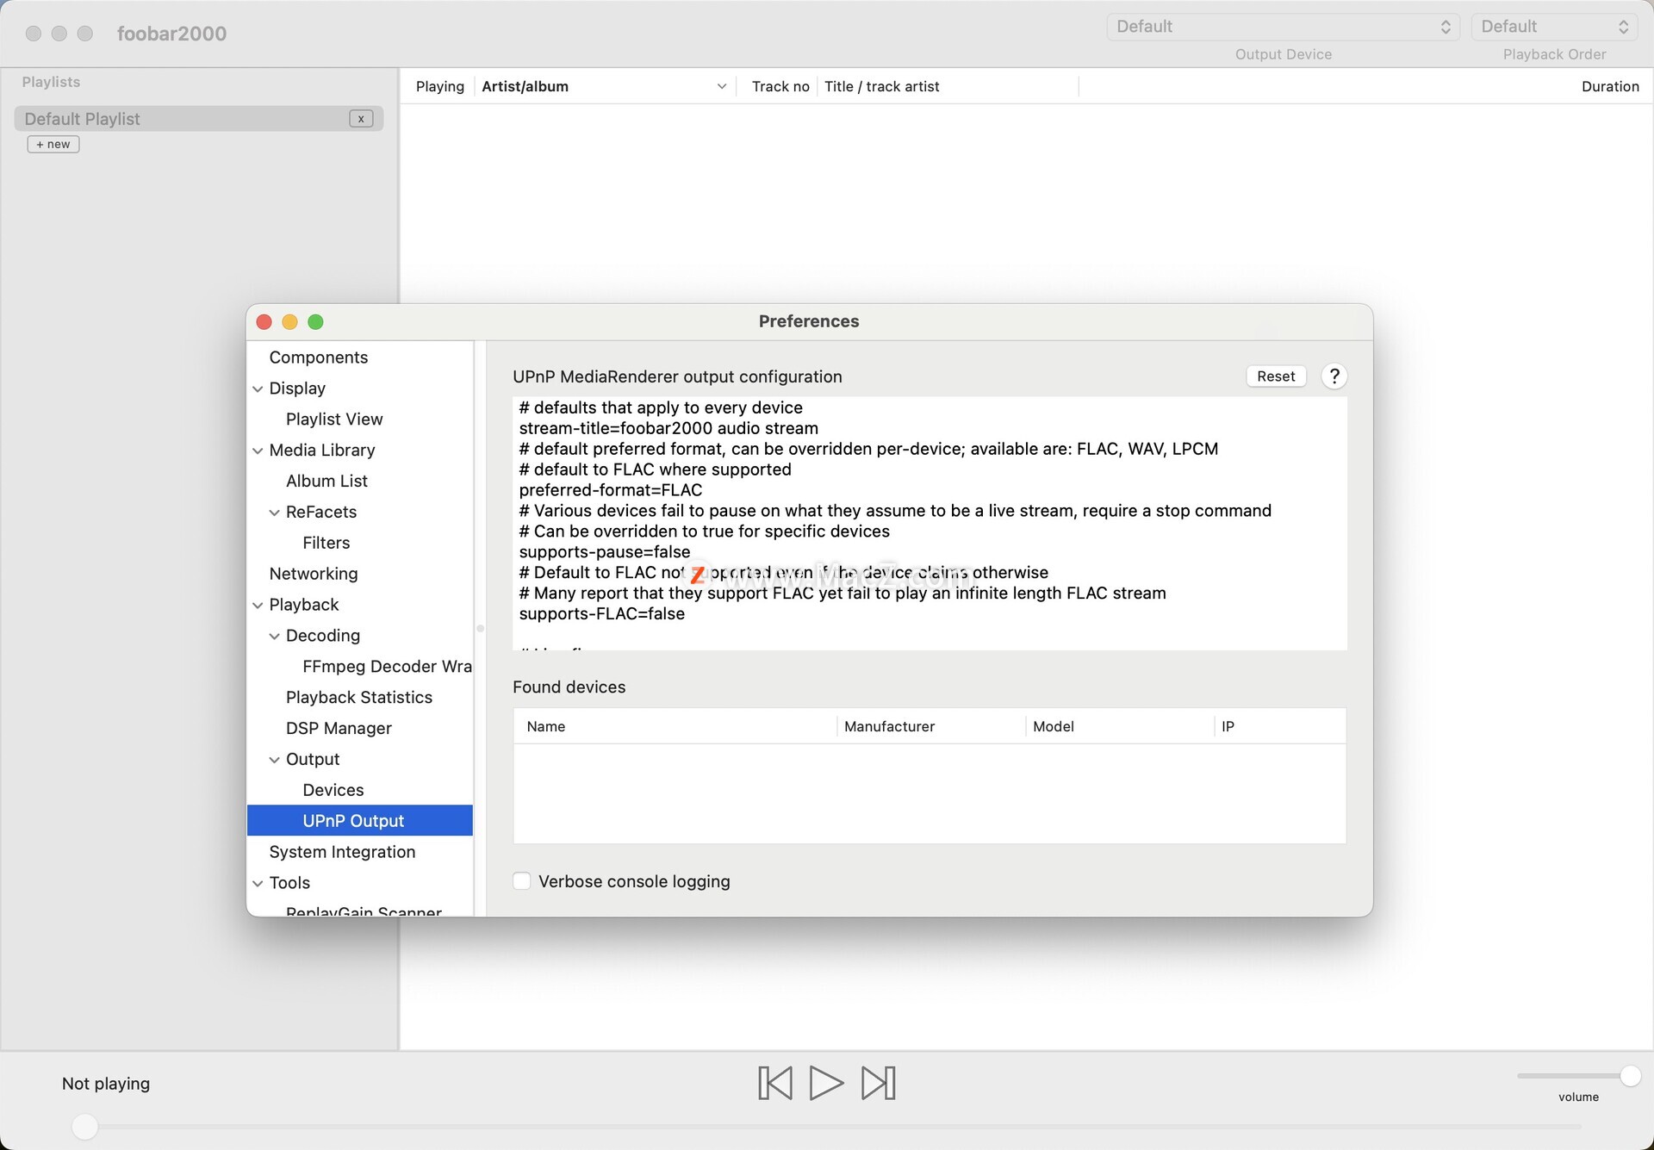Collapse the Playback tree section
Image resolution: width=1654 pixels, height=1150 pixels.
click(258, 605)
